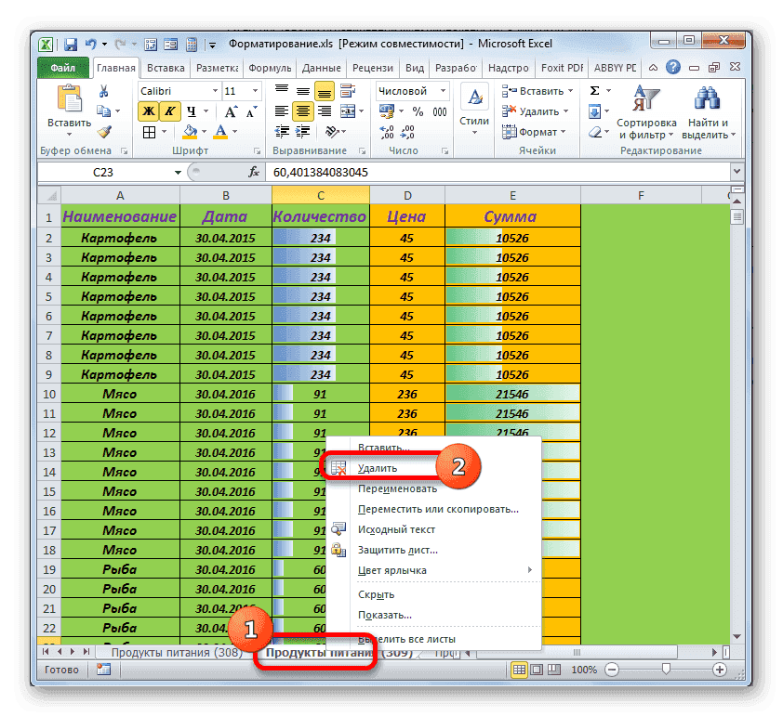Click the percent style icon
Image resolution: width=783 pixels, height=716 pixels.
pos(417,111)
